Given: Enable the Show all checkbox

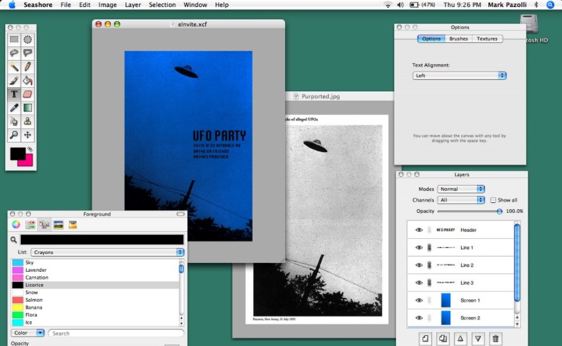Looking at the screenshot, I should pos(493,200).
